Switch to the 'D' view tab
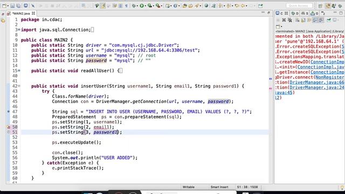Viewport: 345px width, 194px height. click(x=295, y=13)
